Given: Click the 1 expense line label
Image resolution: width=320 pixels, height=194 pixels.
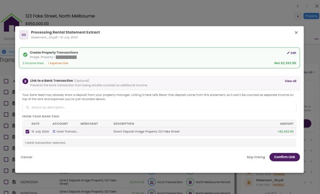Looking at the screenshot, I should [x=58, y=63].
